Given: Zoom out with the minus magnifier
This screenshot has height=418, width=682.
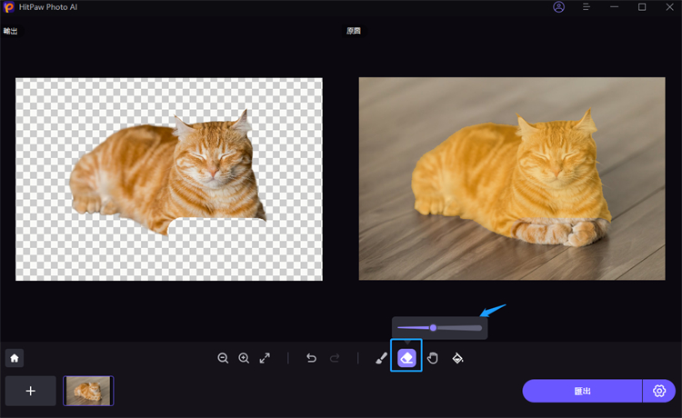Looking at the screenshot, I should point(223,358).
